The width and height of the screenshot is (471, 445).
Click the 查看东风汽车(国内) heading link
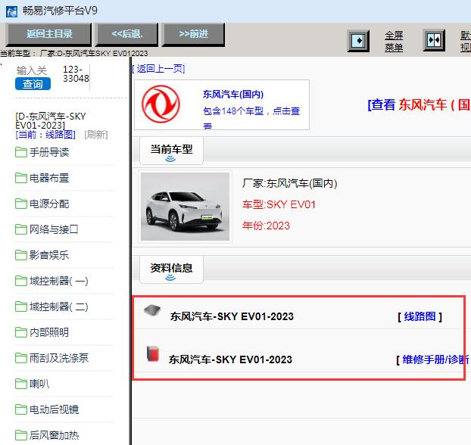click(419, 104)
